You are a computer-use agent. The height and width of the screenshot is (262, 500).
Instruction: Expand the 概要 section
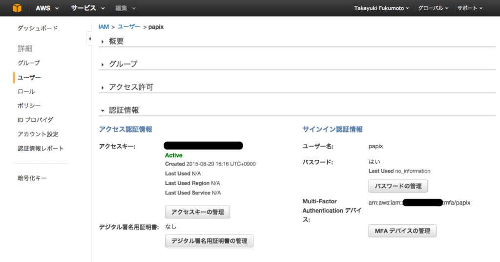click(116, 41)
